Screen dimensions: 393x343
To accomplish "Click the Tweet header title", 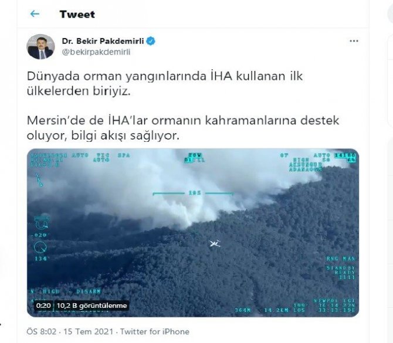I will coord(77,14).
